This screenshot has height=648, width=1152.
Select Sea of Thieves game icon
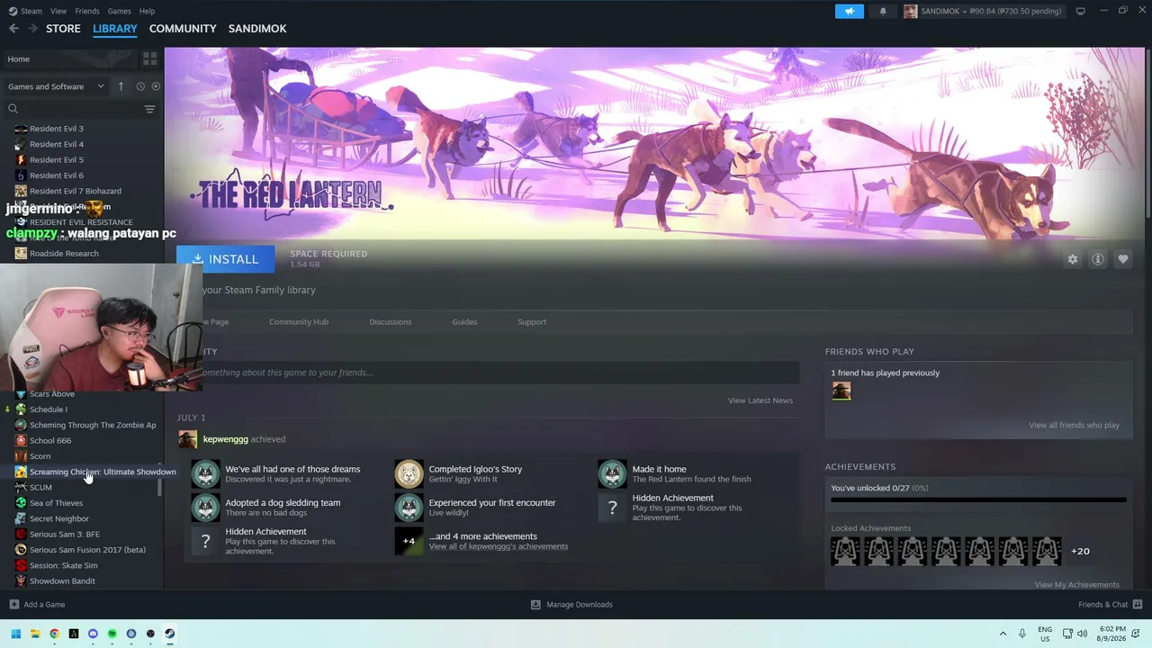[x=21, y=503]
